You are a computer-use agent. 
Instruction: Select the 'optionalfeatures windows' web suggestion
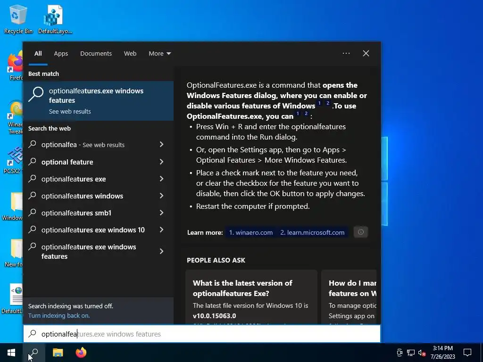(82, 196)
